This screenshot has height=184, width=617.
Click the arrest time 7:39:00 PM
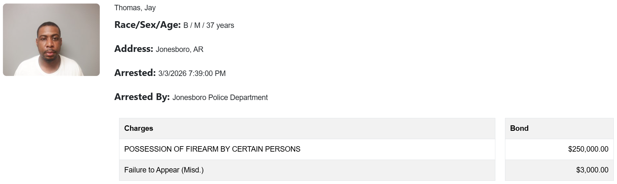click(207, 74)
